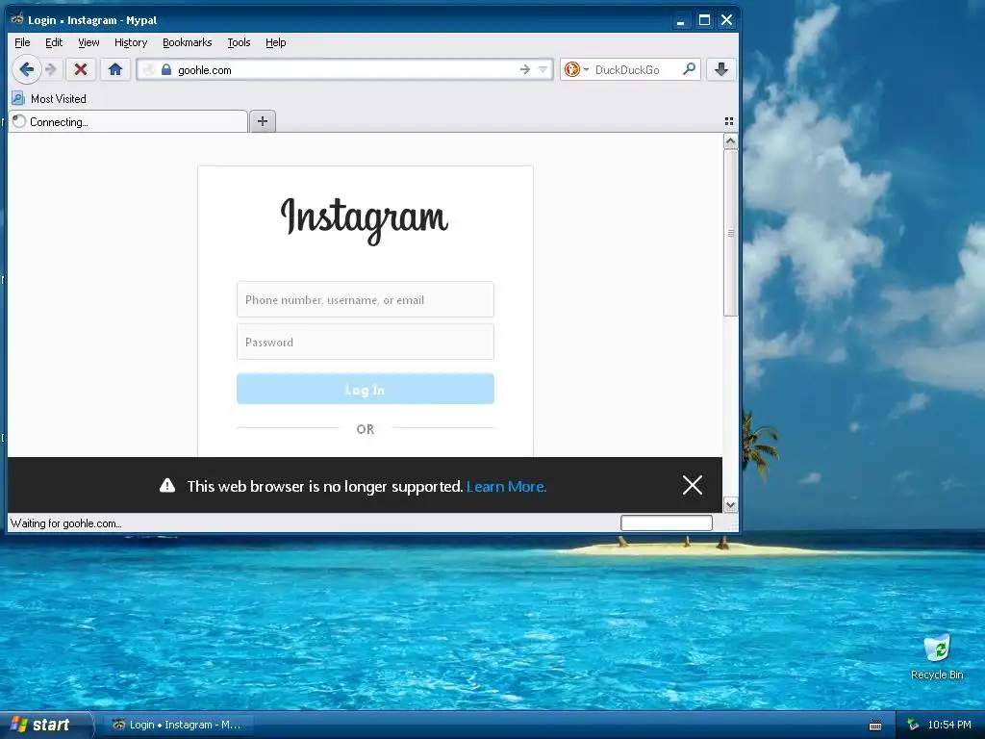The width and height of the screenshot is (985, 739).
Task: Open the File menu
Action: click(x=22, y=42)
